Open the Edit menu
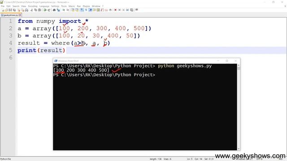Screen dimensions: 287x161 click(9, 6)
